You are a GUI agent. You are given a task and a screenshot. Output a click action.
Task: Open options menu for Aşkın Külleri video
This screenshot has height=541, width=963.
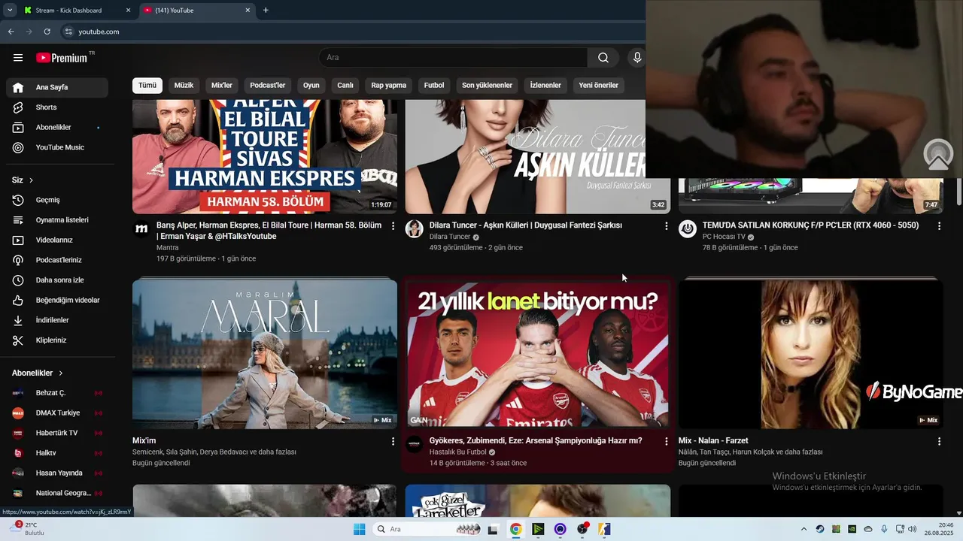click(x=666, y=226)
